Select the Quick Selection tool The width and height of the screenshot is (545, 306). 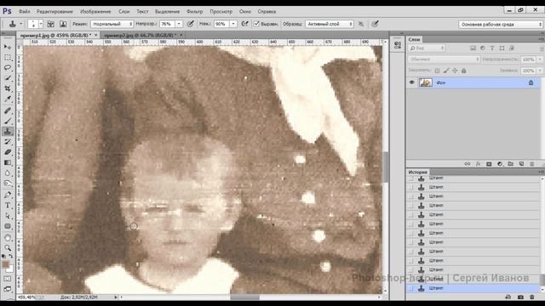point(8,78)
